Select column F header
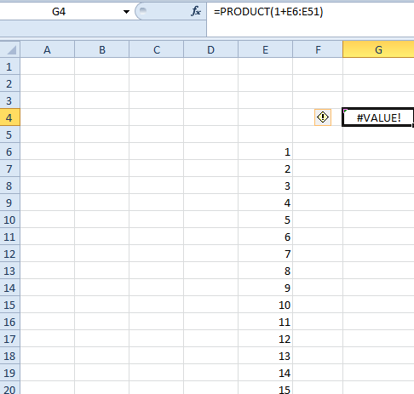 pyautogui.click(x=318, y=49)
